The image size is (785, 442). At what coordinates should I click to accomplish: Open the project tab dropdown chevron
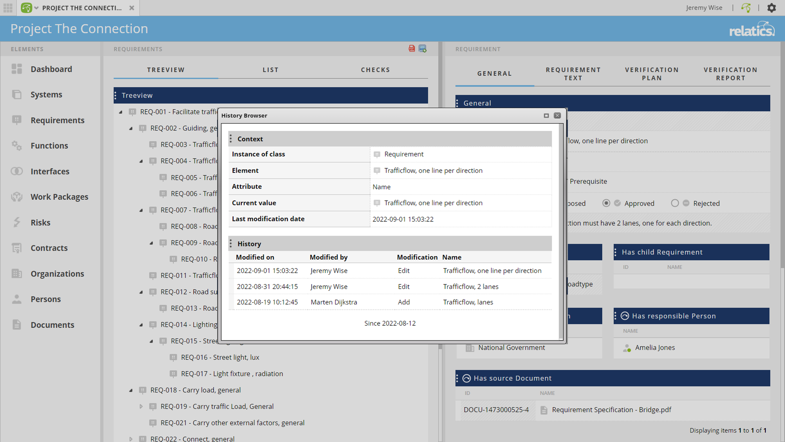[36, 8]
